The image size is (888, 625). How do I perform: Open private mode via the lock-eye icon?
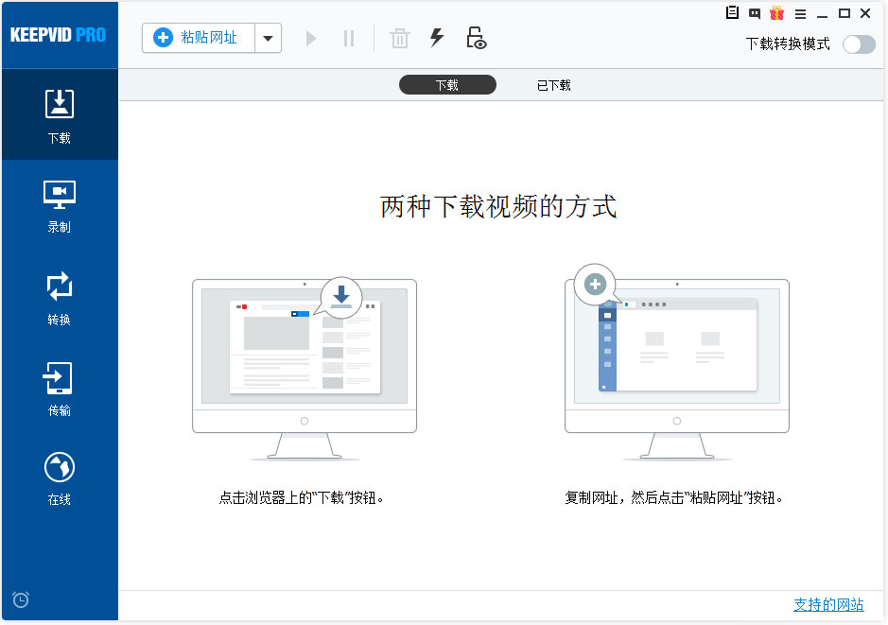point(476,39)
